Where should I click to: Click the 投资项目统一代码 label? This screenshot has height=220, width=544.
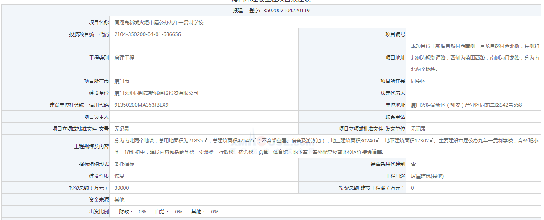89,34
